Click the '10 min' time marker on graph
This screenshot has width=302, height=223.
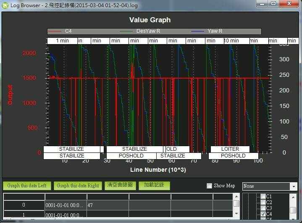pyautogui.click(x=231, y=41)
